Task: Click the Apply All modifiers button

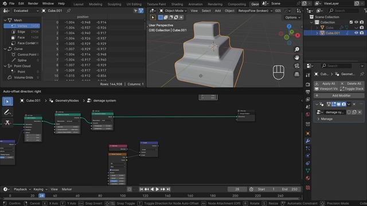Action: (326, 84)
